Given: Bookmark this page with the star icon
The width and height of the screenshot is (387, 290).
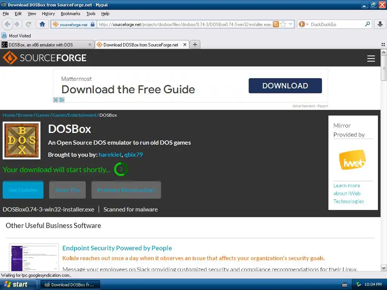Looking at the screenshot, I should tap(283, 25).
